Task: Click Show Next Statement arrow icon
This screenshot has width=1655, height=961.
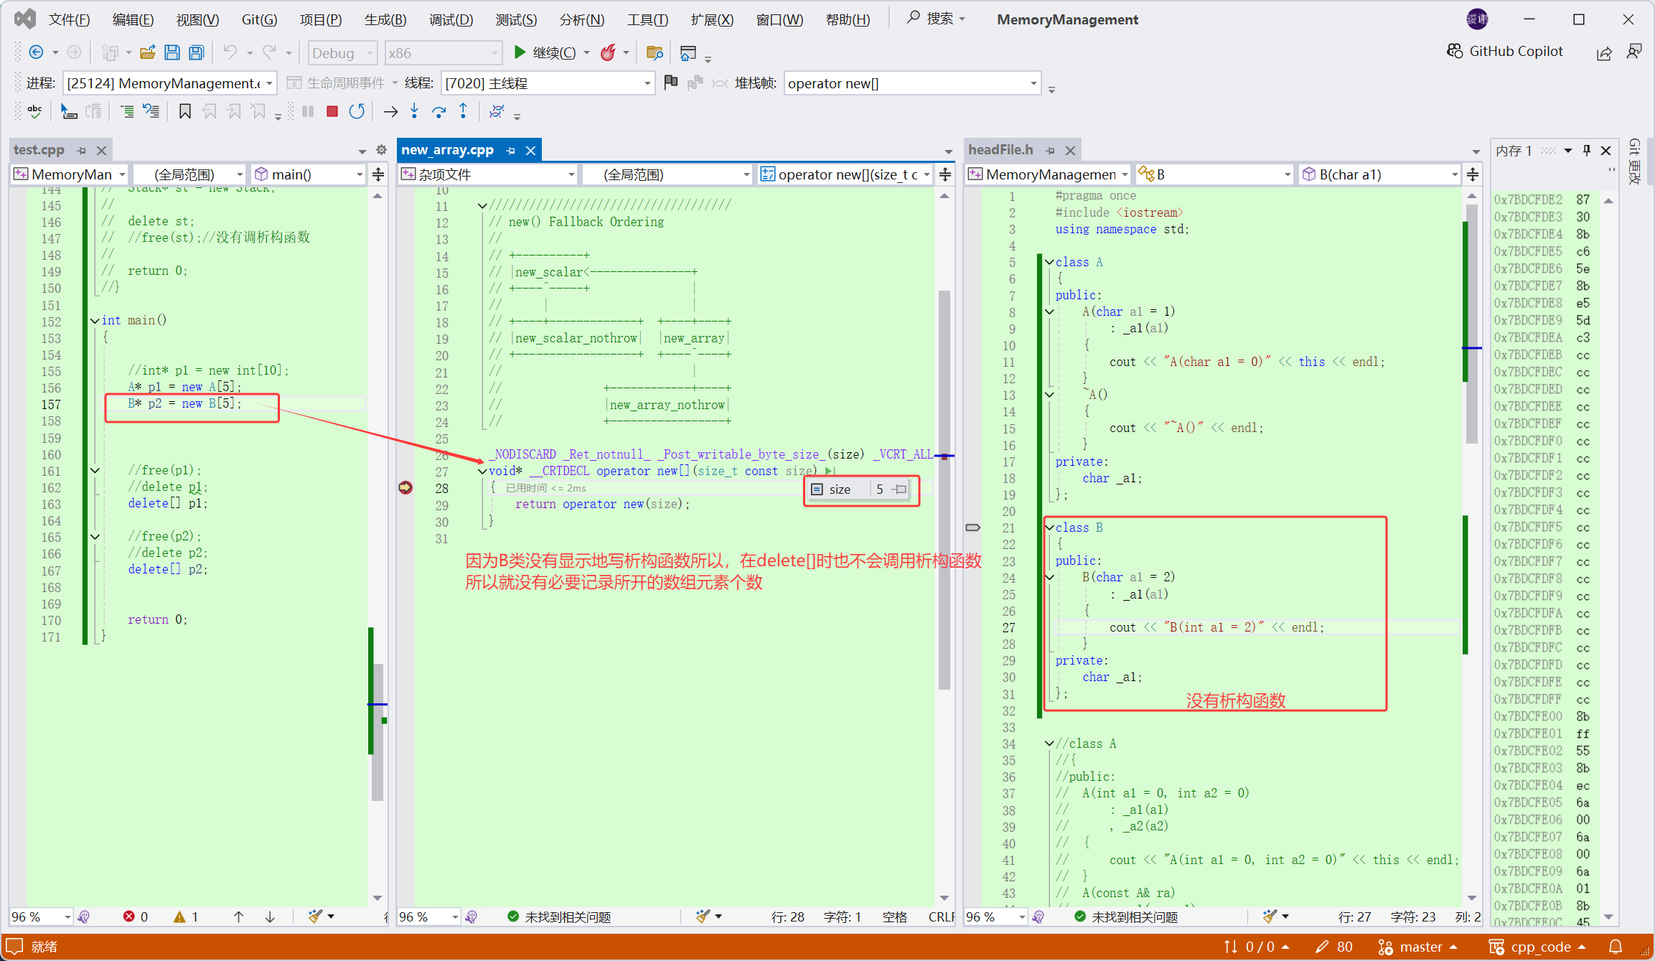Action: [x=390, y=111]
